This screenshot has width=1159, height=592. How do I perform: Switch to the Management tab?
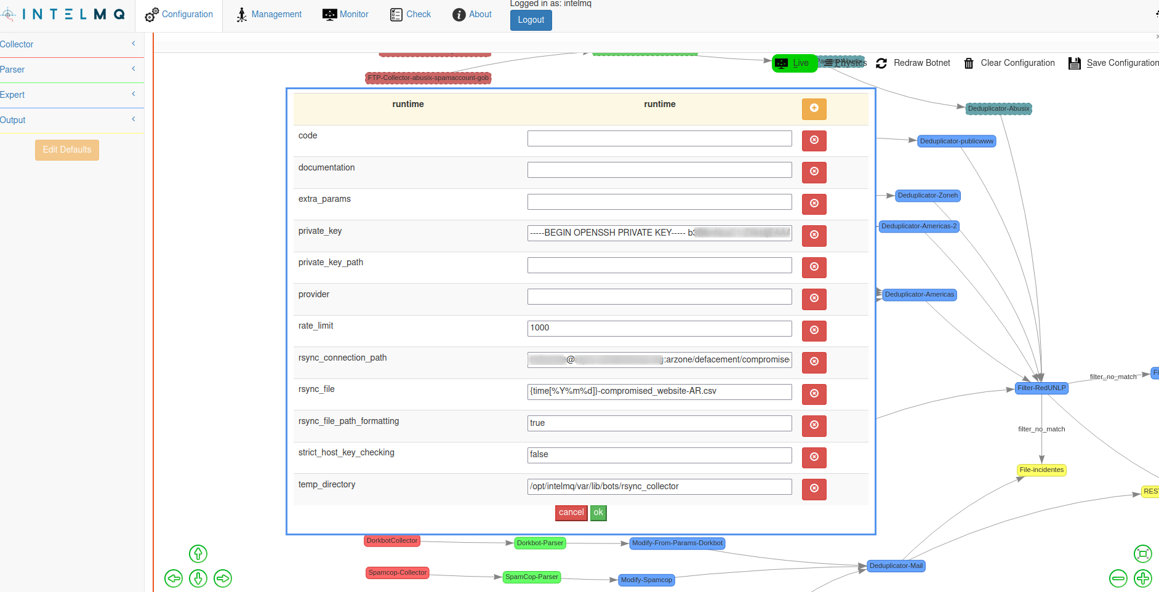point(268,14)
